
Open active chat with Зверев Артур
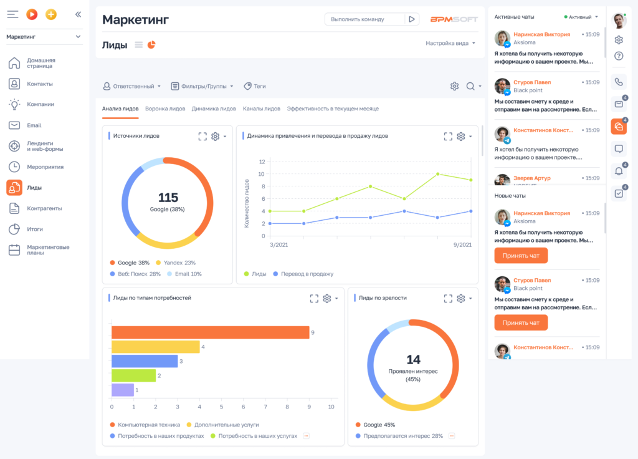click(547, 178)
